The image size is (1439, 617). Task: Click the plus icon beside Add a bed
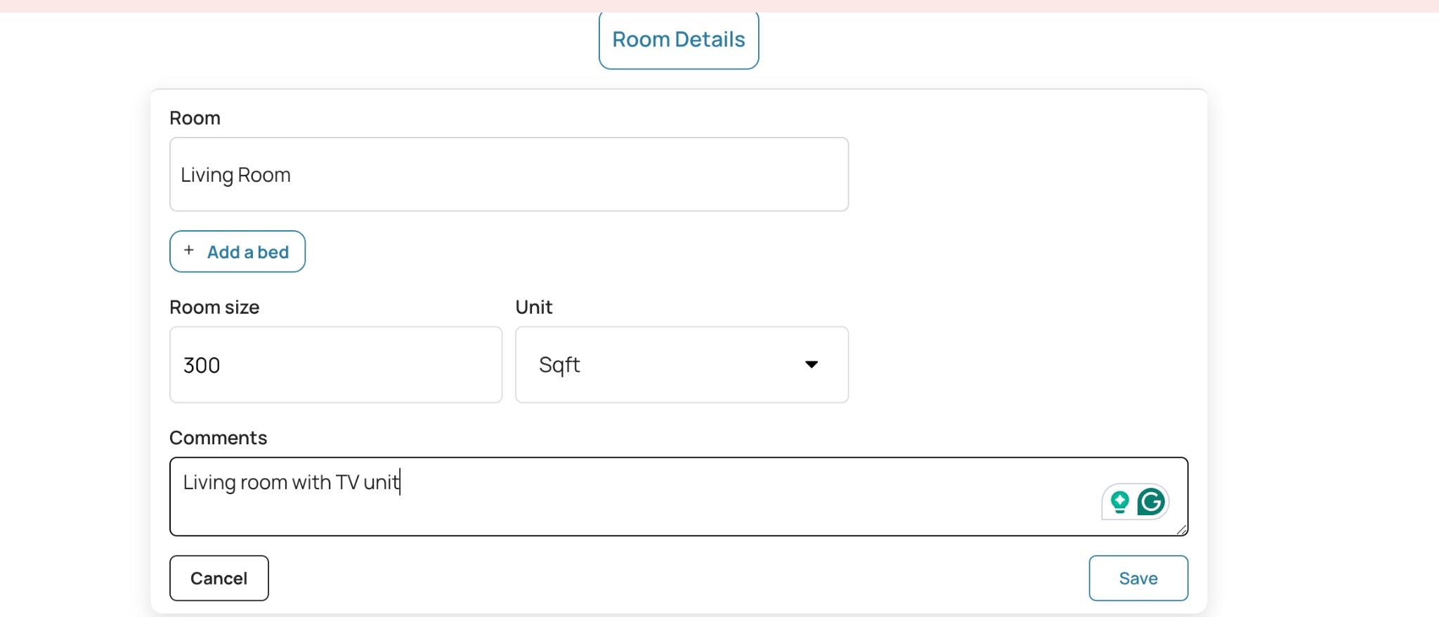[189, 251]
